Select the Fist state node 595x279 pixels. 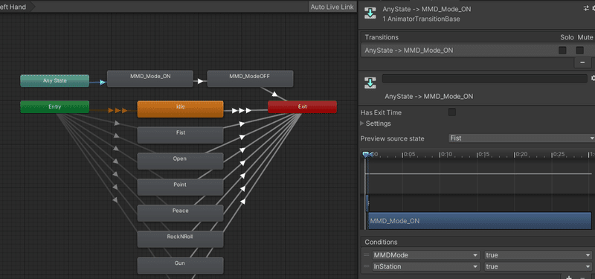[180, 135]
